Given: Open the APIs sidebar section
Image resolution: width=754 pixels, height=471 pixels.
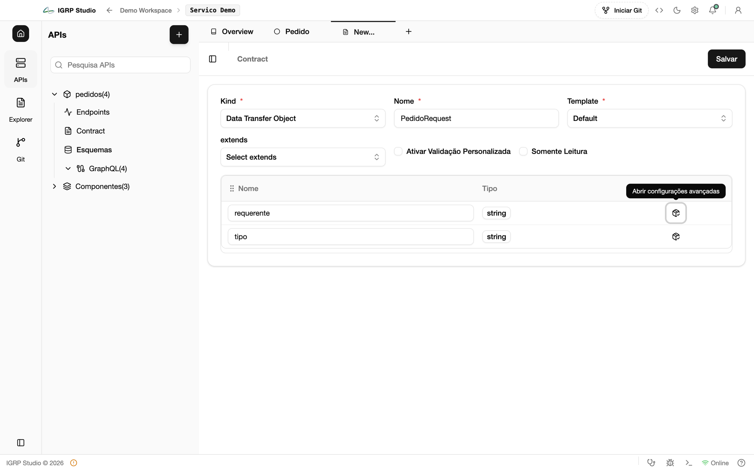Looking at the screenshot, I should pos(21,69).
